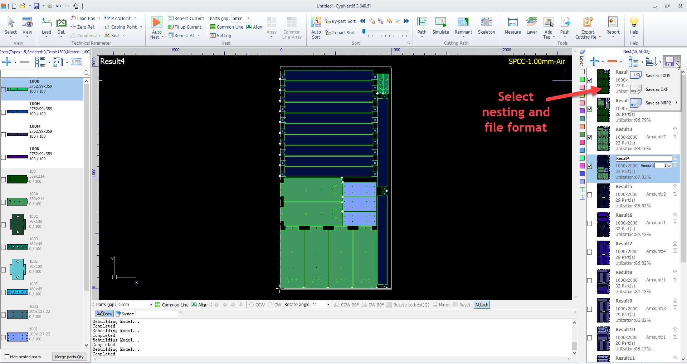Click the By-part Sort button

click(x=340, y=21)
